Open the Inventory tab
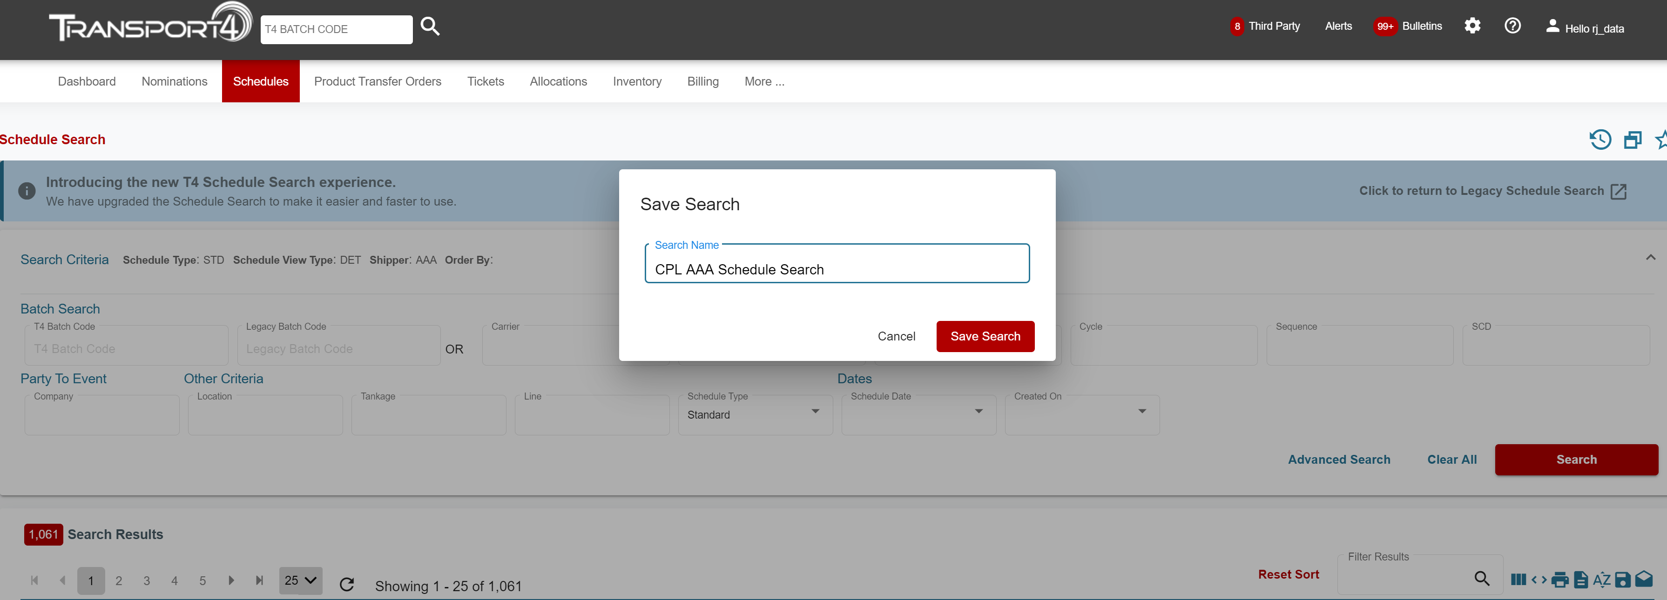 [637, 81]
